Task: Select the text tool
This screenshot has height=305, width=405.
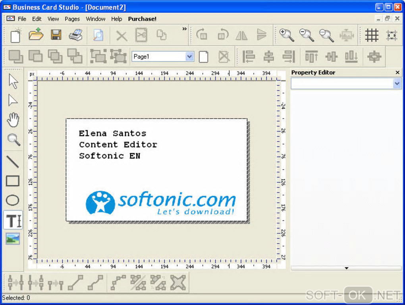Action: 13,220
